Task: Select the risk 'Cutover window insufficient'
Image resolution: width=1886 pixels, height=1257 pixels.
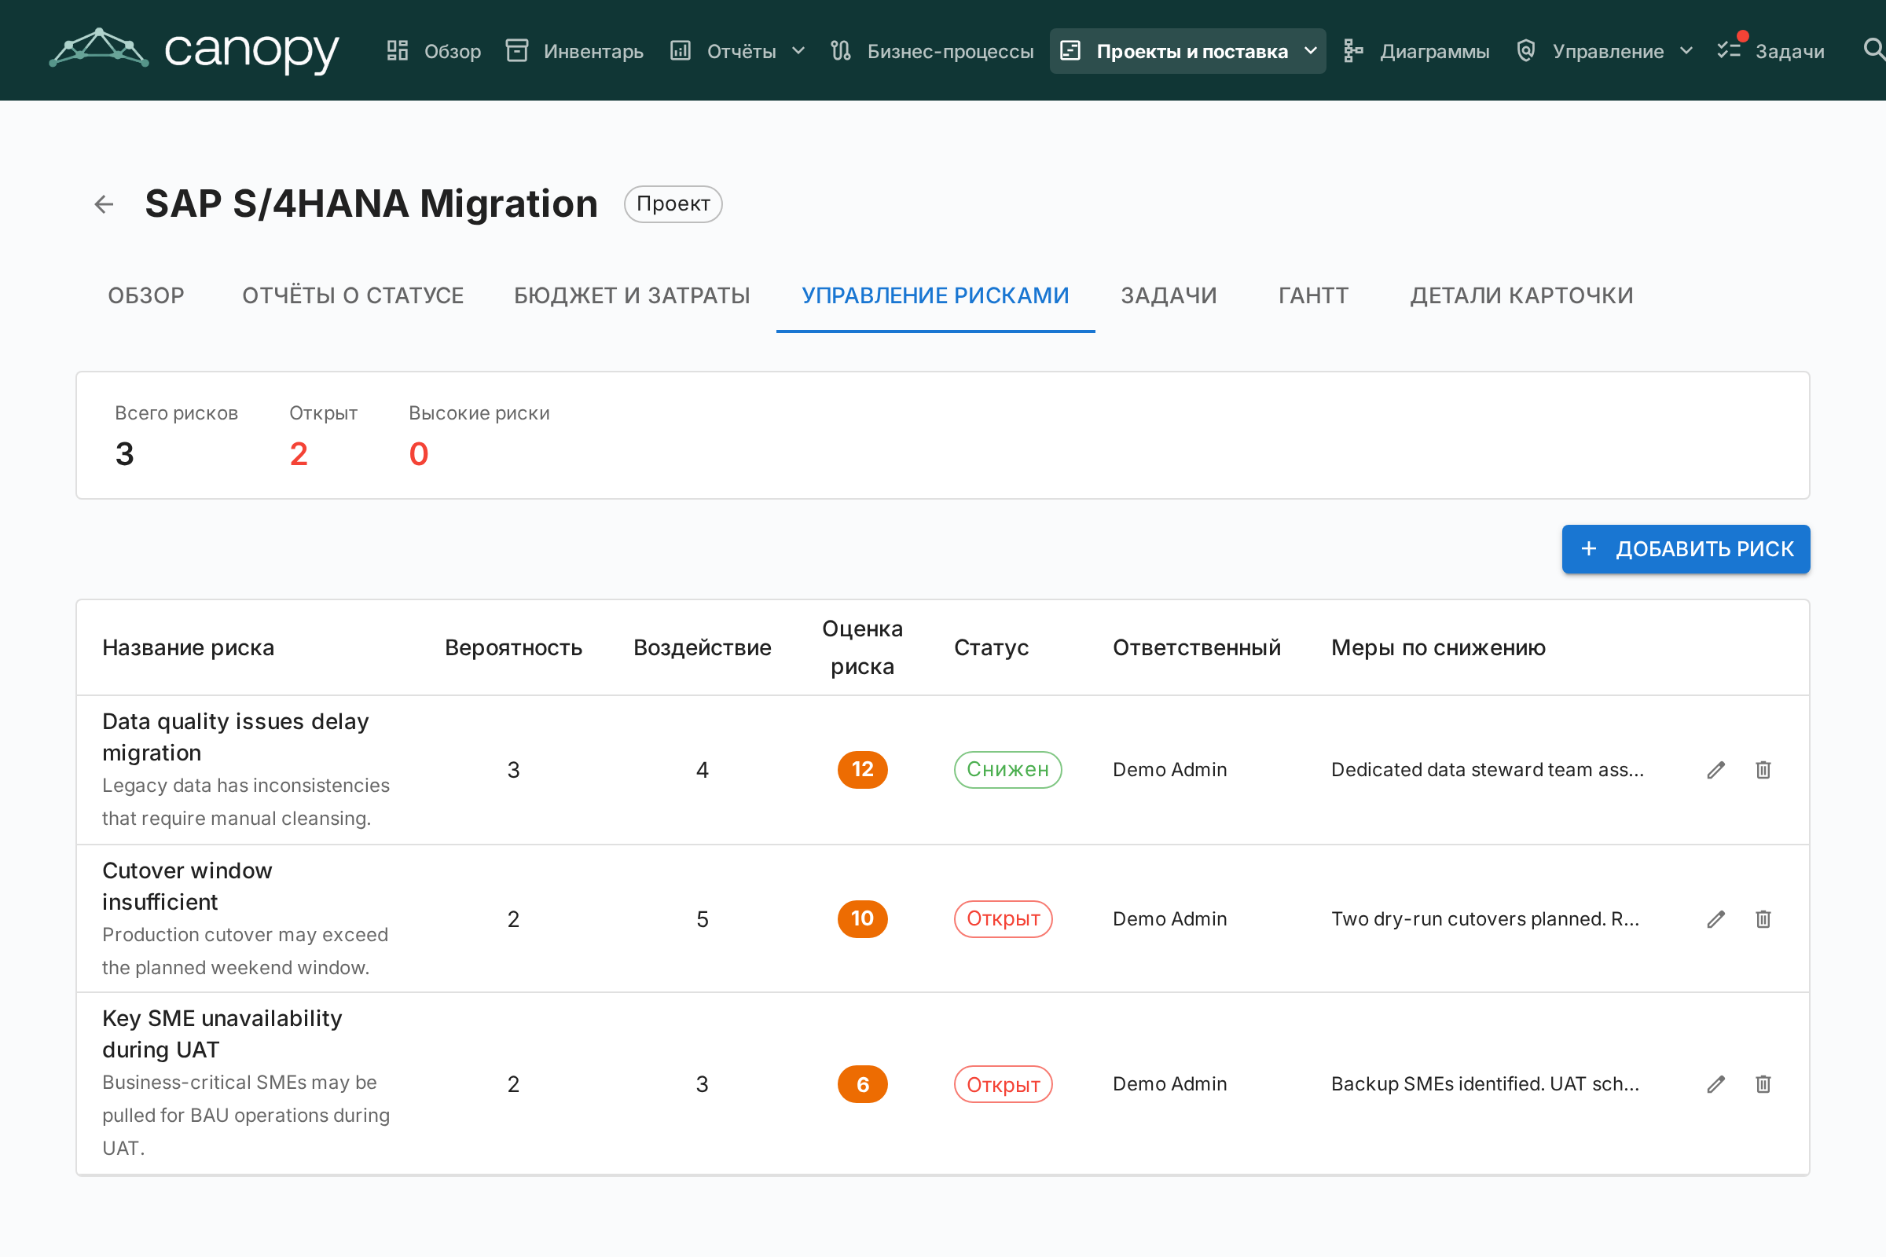Action: 188,886
